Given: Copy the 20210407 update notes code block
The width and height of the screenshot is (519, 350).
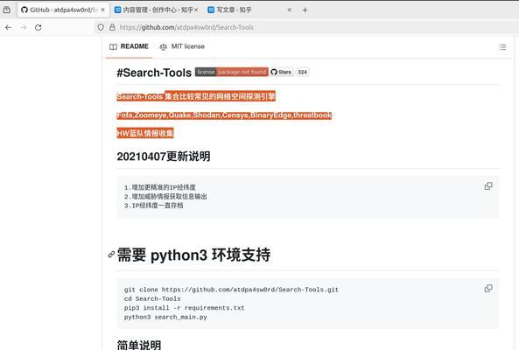Looking at the screenshot, I should click(488, 186).
